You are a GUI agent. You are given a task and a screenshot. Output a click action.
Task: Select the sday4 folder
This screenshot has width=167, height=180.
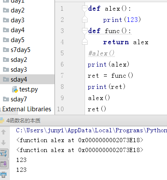tap(19, 79)
